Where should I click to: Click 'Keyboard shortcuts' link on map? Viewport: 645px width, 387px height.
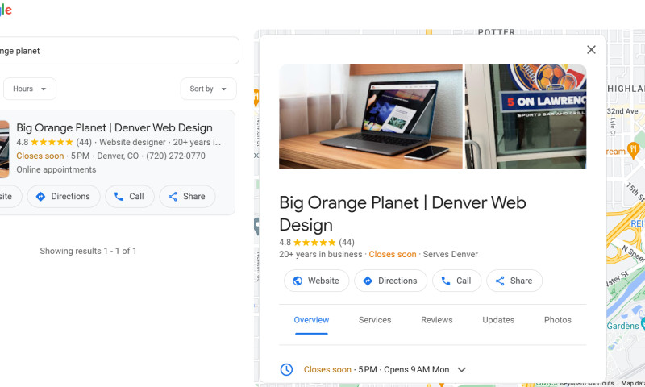587,383
